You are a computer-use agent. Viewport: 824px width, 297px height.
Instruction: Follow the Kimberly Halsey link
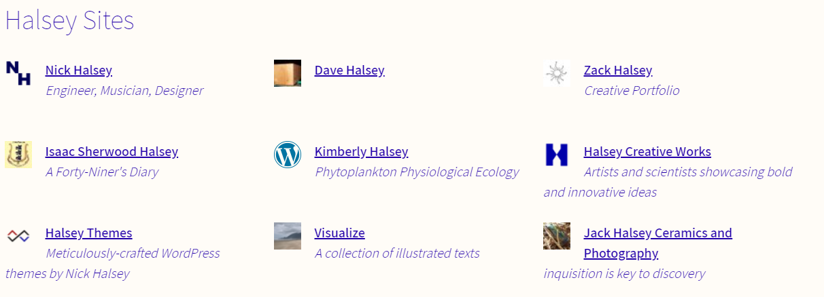tap(362, 151)
